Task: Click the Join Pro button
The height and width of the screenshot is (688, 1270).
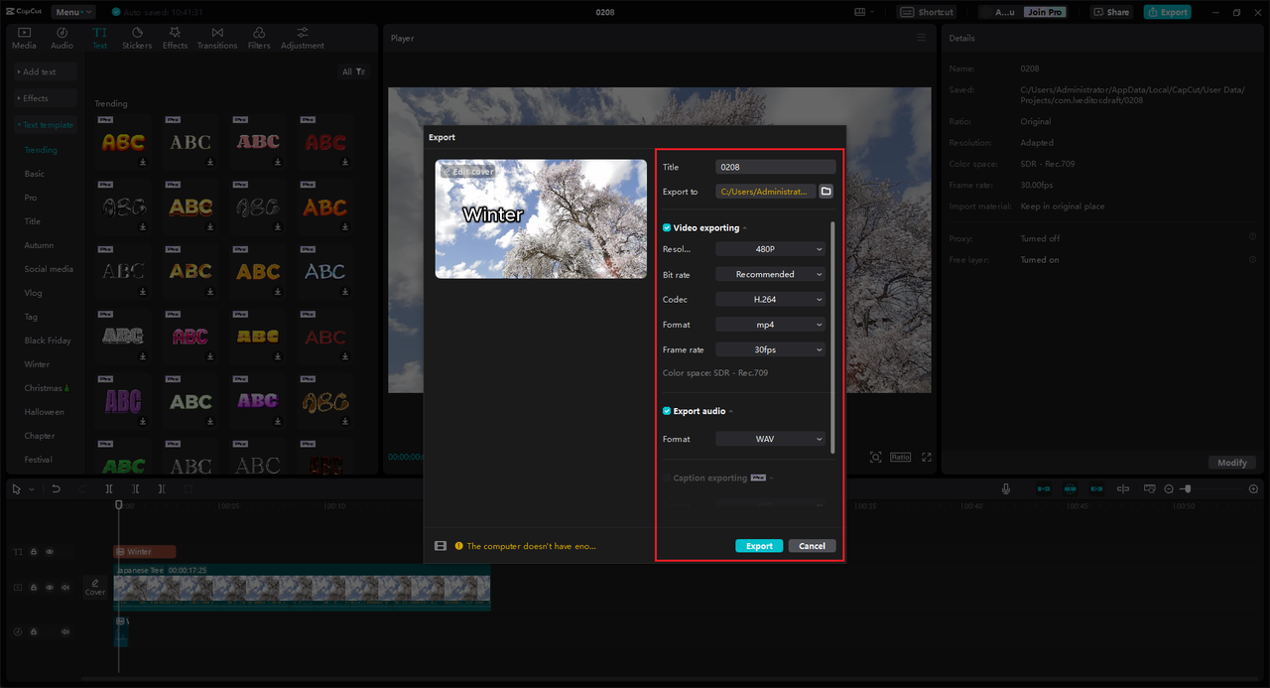Action: coord(1044,12)
